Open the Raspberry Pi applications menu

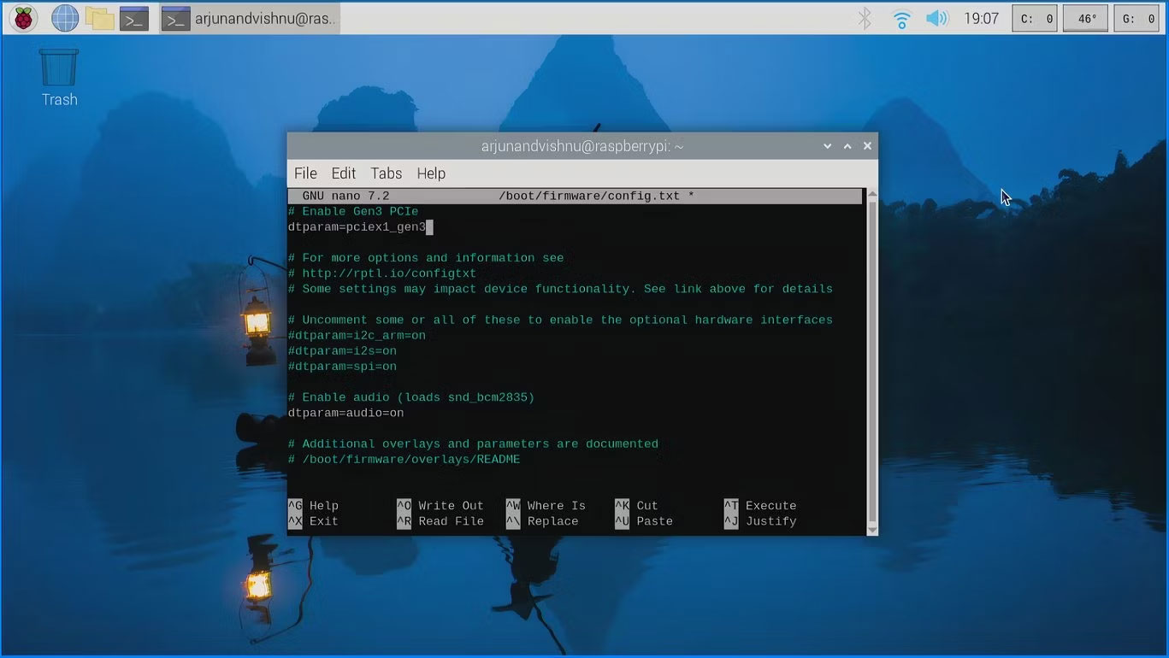click(23, 18)
